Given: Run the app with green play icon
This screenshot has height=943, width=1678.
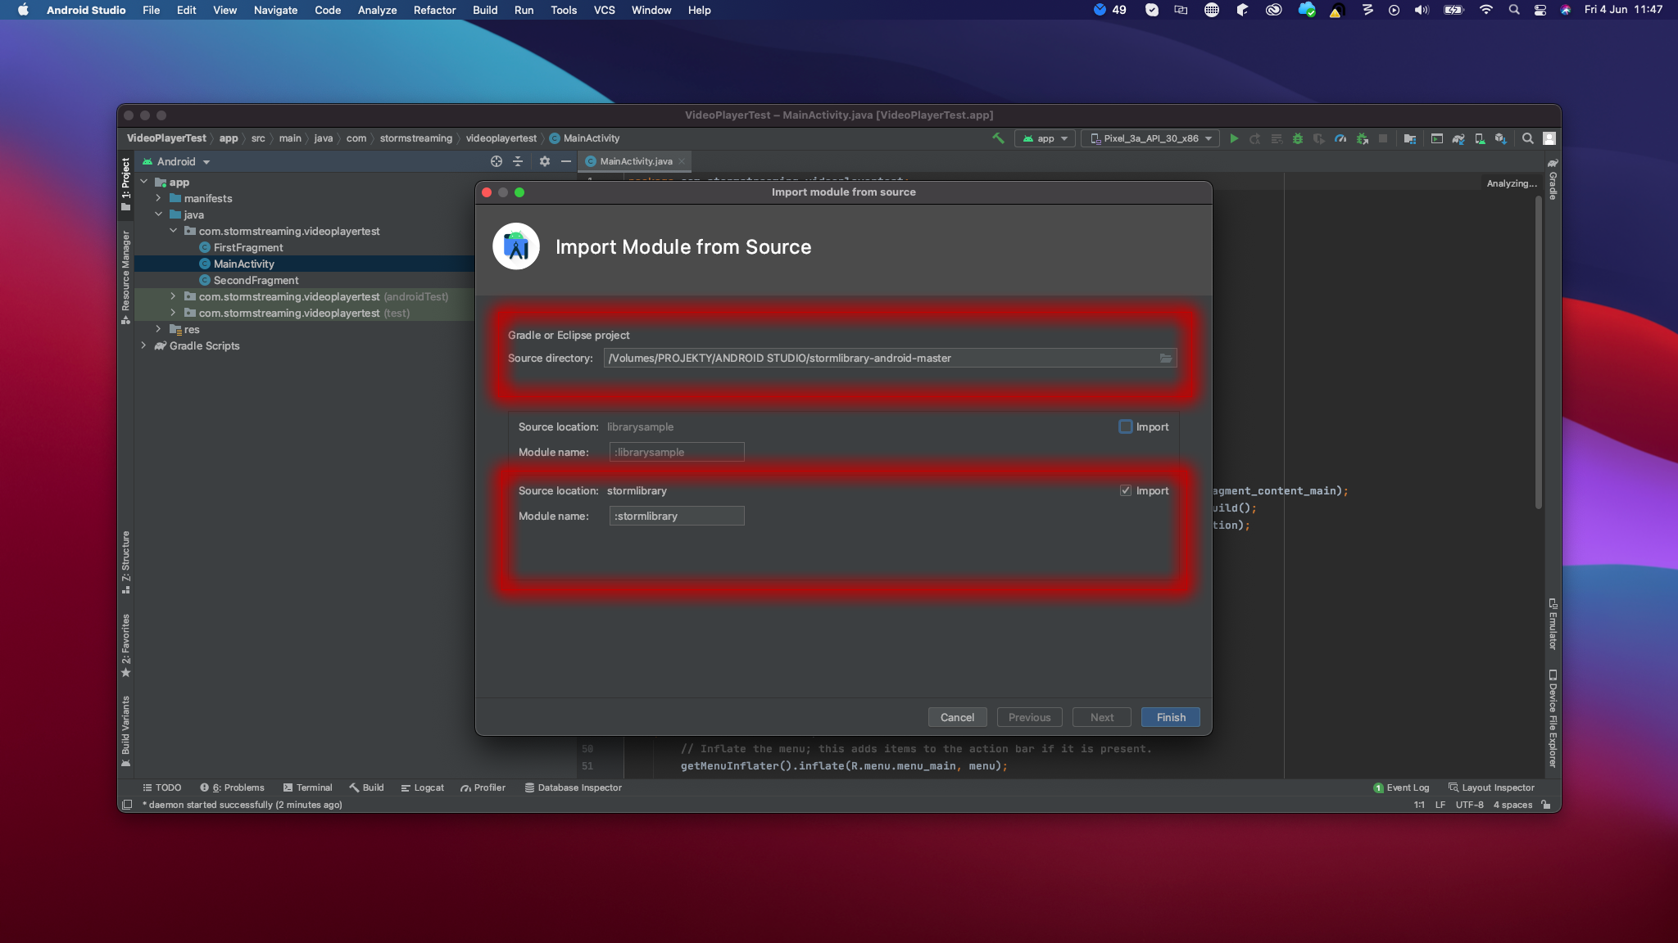Looking at the screenshot, I should point(1234,138).
